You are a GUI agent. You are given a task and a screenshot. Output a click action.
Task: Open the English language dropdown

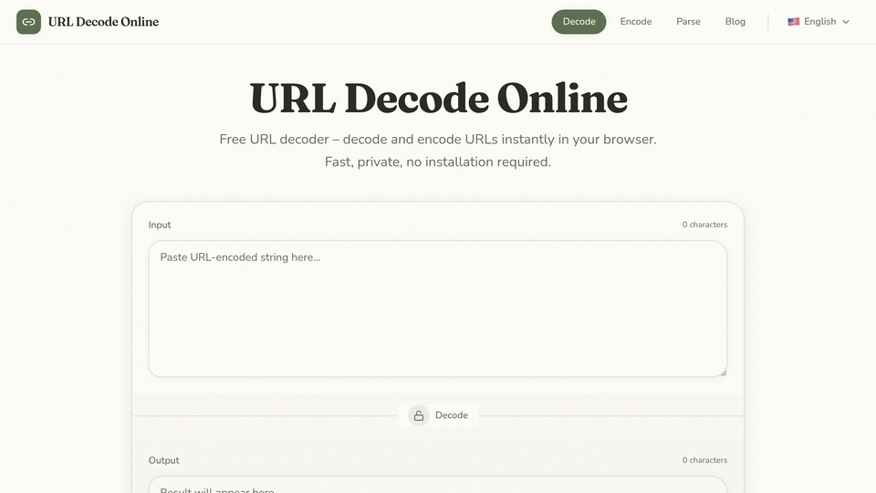(819, 22)
